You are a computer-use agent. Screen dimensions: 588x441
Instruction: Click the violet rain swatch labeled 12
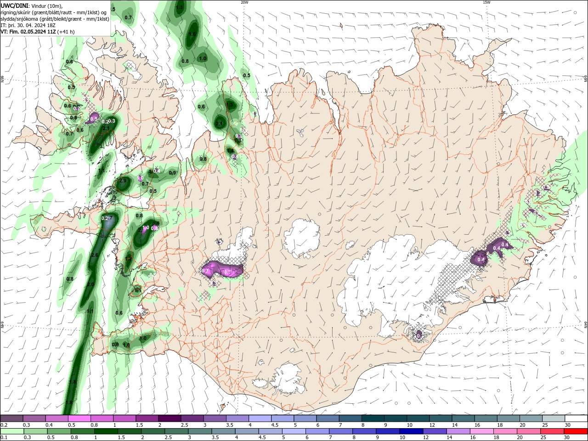[435, 431]
